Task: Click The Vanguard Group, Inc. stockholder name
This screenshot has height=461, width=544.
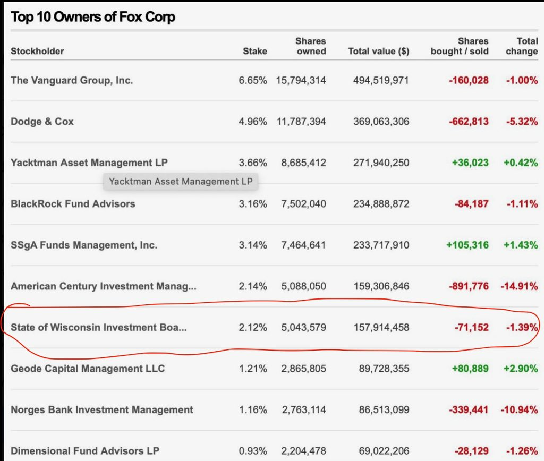Action: click(x=72, y=80)
